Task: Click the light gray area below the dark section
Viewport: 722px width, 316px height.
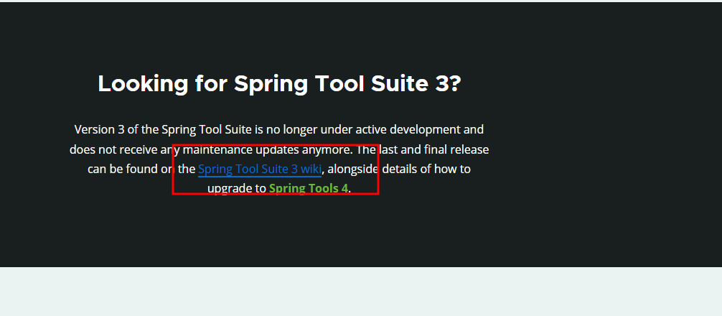Action: [x=361, y=292]
